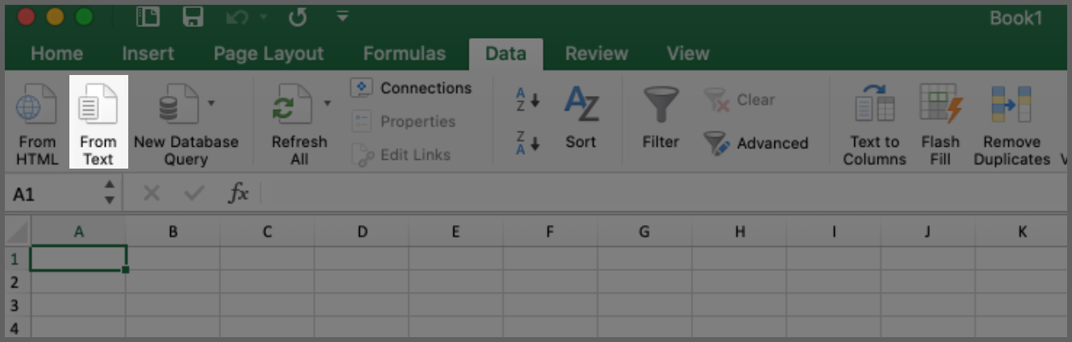This screenshot has width=1072, height=342.
Task: Click the Advanced filter button
Action: 756,144
